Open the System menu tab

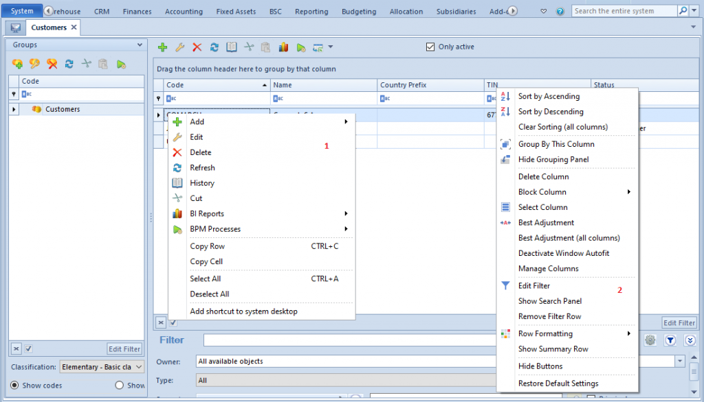coord(22,11)
